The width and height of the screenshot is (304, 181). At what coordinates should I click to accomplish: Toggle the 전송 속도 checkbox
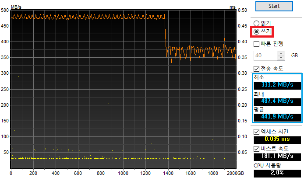(256, 69)
